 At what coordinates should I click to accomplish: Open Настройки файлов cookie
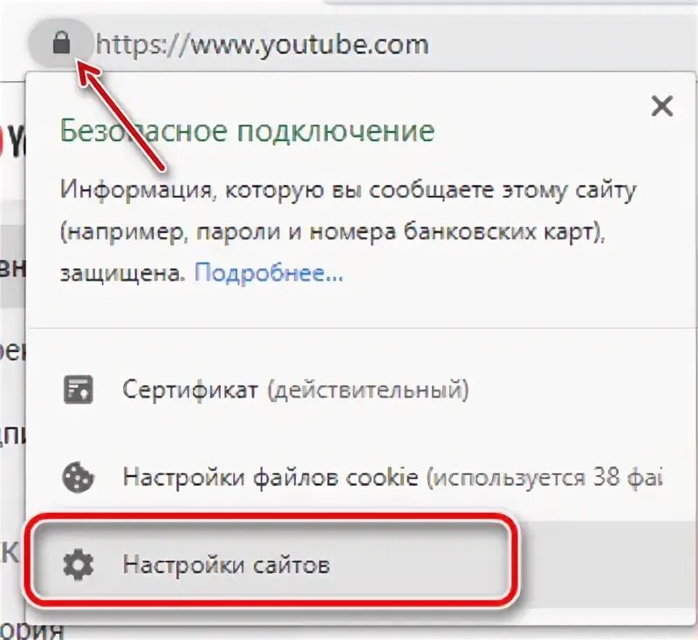pyautogui.click(x=270, y=477)
